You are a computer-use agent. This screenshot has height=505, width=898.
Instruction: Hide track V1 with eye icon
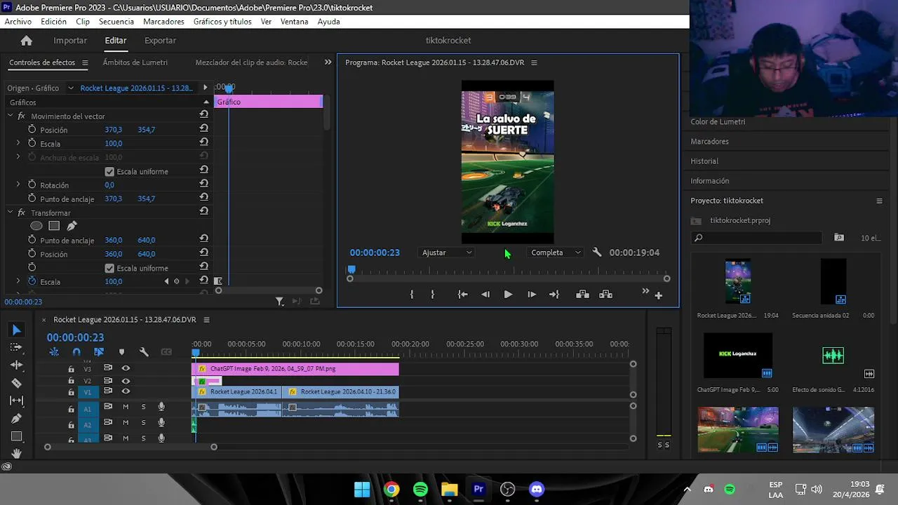click(126, 391)
